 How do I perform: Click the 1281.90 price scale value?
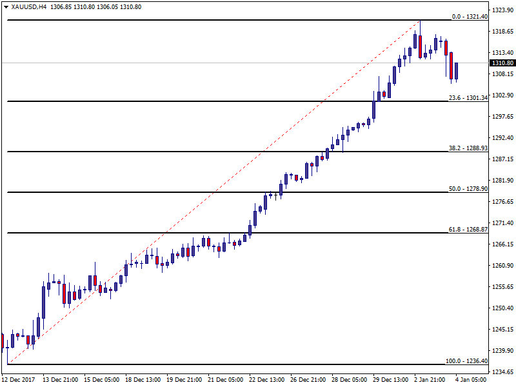pos(502,181)
